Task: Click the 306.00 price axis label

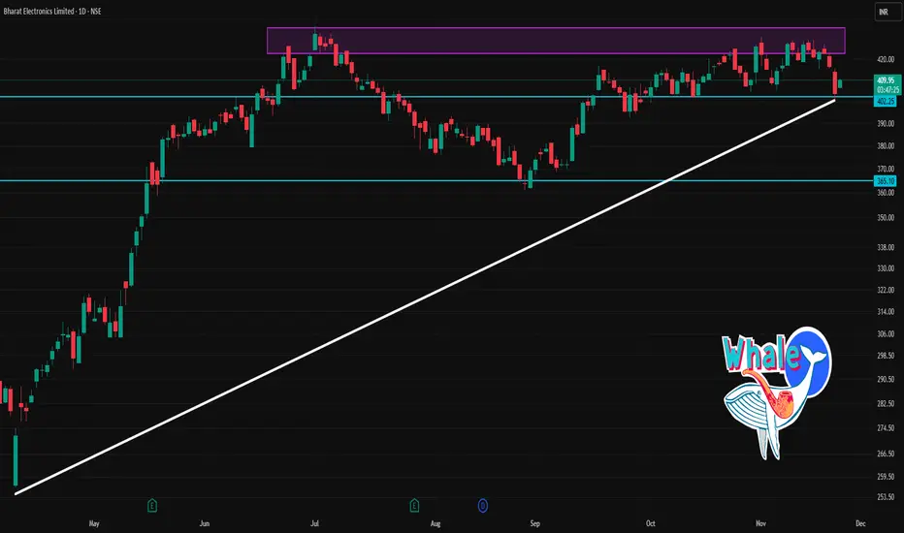Action: coord(886,333)
